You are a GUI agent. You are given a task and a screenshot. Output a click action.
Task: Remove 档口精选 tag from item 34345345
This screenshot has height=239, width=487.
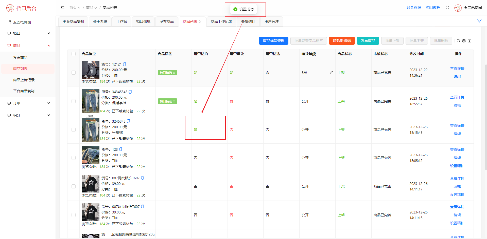[x=174, y=101]
